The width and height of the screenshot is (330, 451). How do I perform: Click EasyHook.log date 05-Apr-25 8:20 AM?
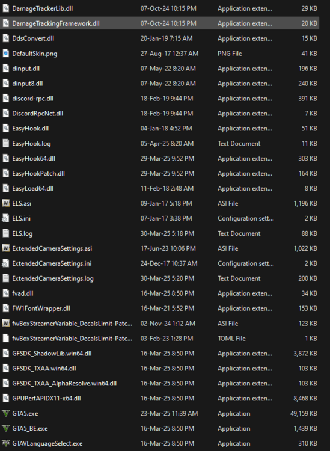(x=167, y=143)
